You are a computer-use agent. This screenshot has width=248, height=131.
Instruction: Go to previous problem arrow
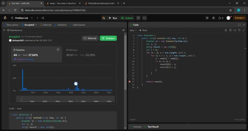[x=32, y=18]
